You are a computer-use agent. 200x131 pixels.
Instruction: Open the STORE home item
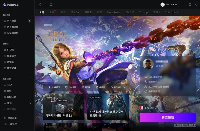tap(9, 50)
